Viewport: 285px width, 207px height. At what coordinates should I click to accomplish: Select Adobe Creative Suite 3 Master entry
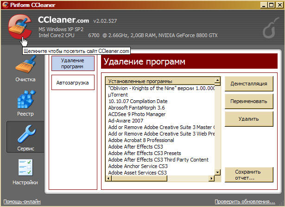coord(160,127)
